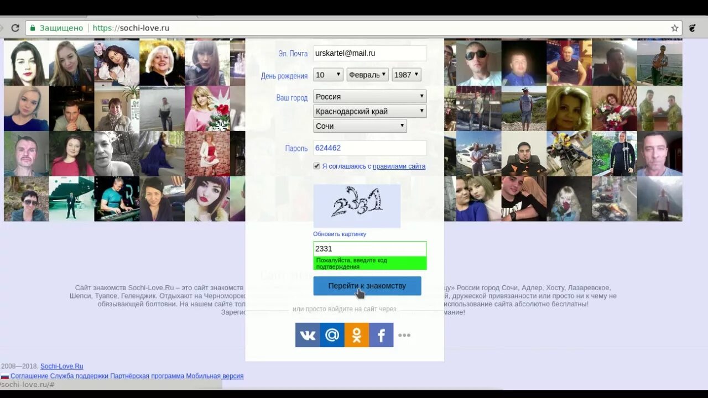The image size is (708, 398).
Task: Click the Russian flag icon in footer
Action: tap(4, 376)
